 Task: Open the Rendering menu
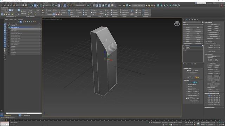54,3
